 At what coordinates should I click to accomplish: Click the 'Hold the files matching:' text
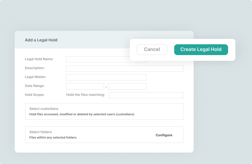(x=85, y=95)
